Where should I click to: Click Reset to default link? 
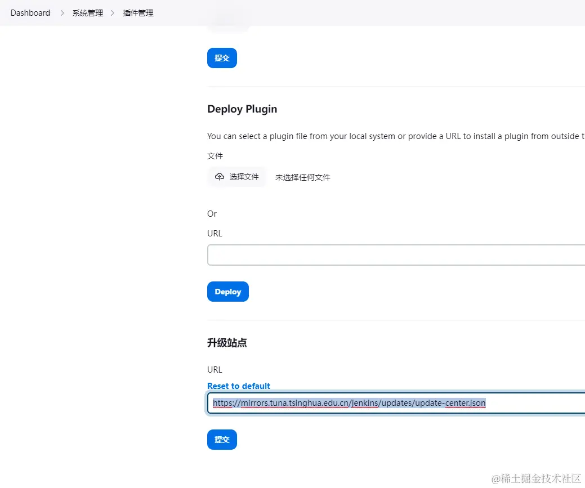pos(238,386)
